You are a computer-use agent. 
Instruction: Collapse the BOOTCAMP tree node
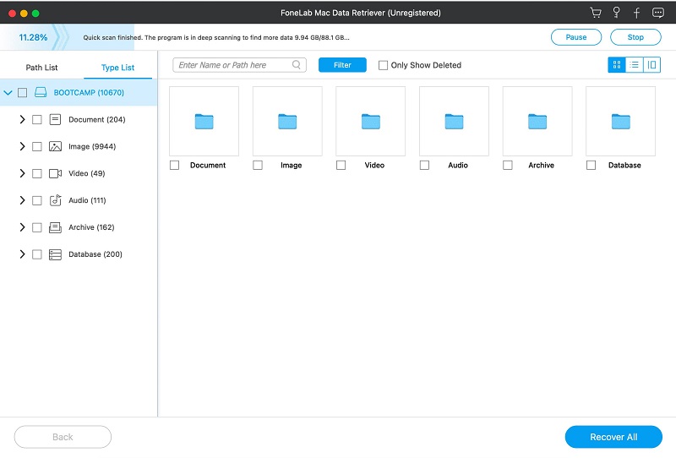(x=8, y=92)
